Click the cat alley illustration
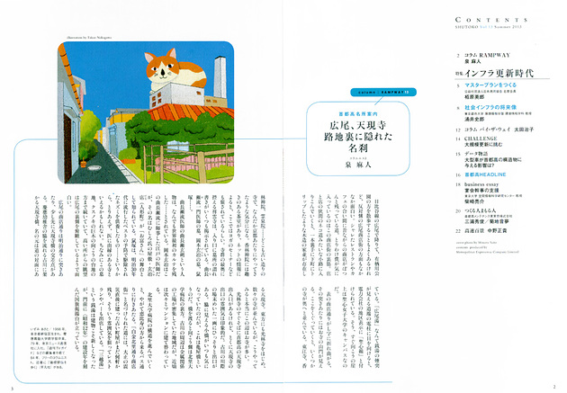Image resolution: width=567 pixels, height=393 pixels. pos(146,112)
